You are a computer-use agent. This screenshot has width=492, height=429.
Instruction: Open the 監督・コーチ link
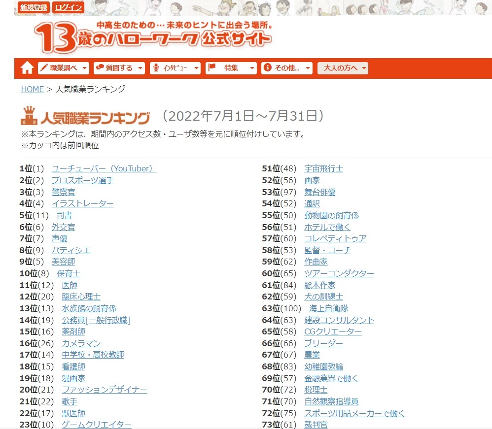pos(327,250)
